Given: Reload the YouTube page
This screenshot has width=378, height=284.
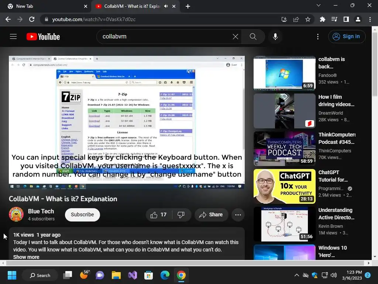Looking at the screenshot, I should [32, 19].
